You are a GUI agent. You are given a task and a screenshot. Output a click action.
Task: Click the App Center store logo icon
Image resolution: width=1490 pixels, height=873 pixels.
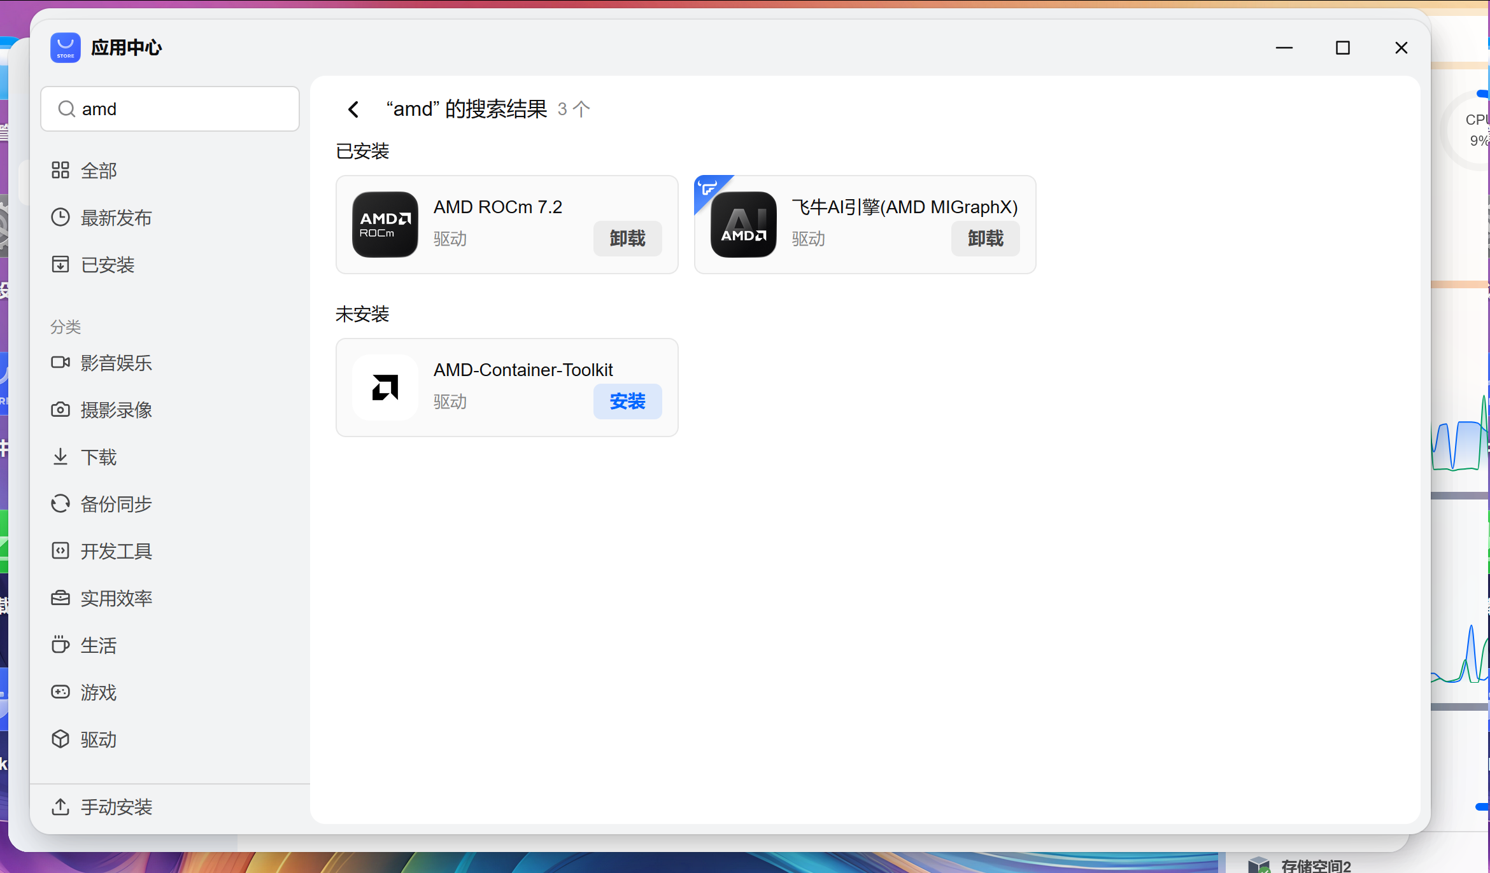click(x=66, y=48)
